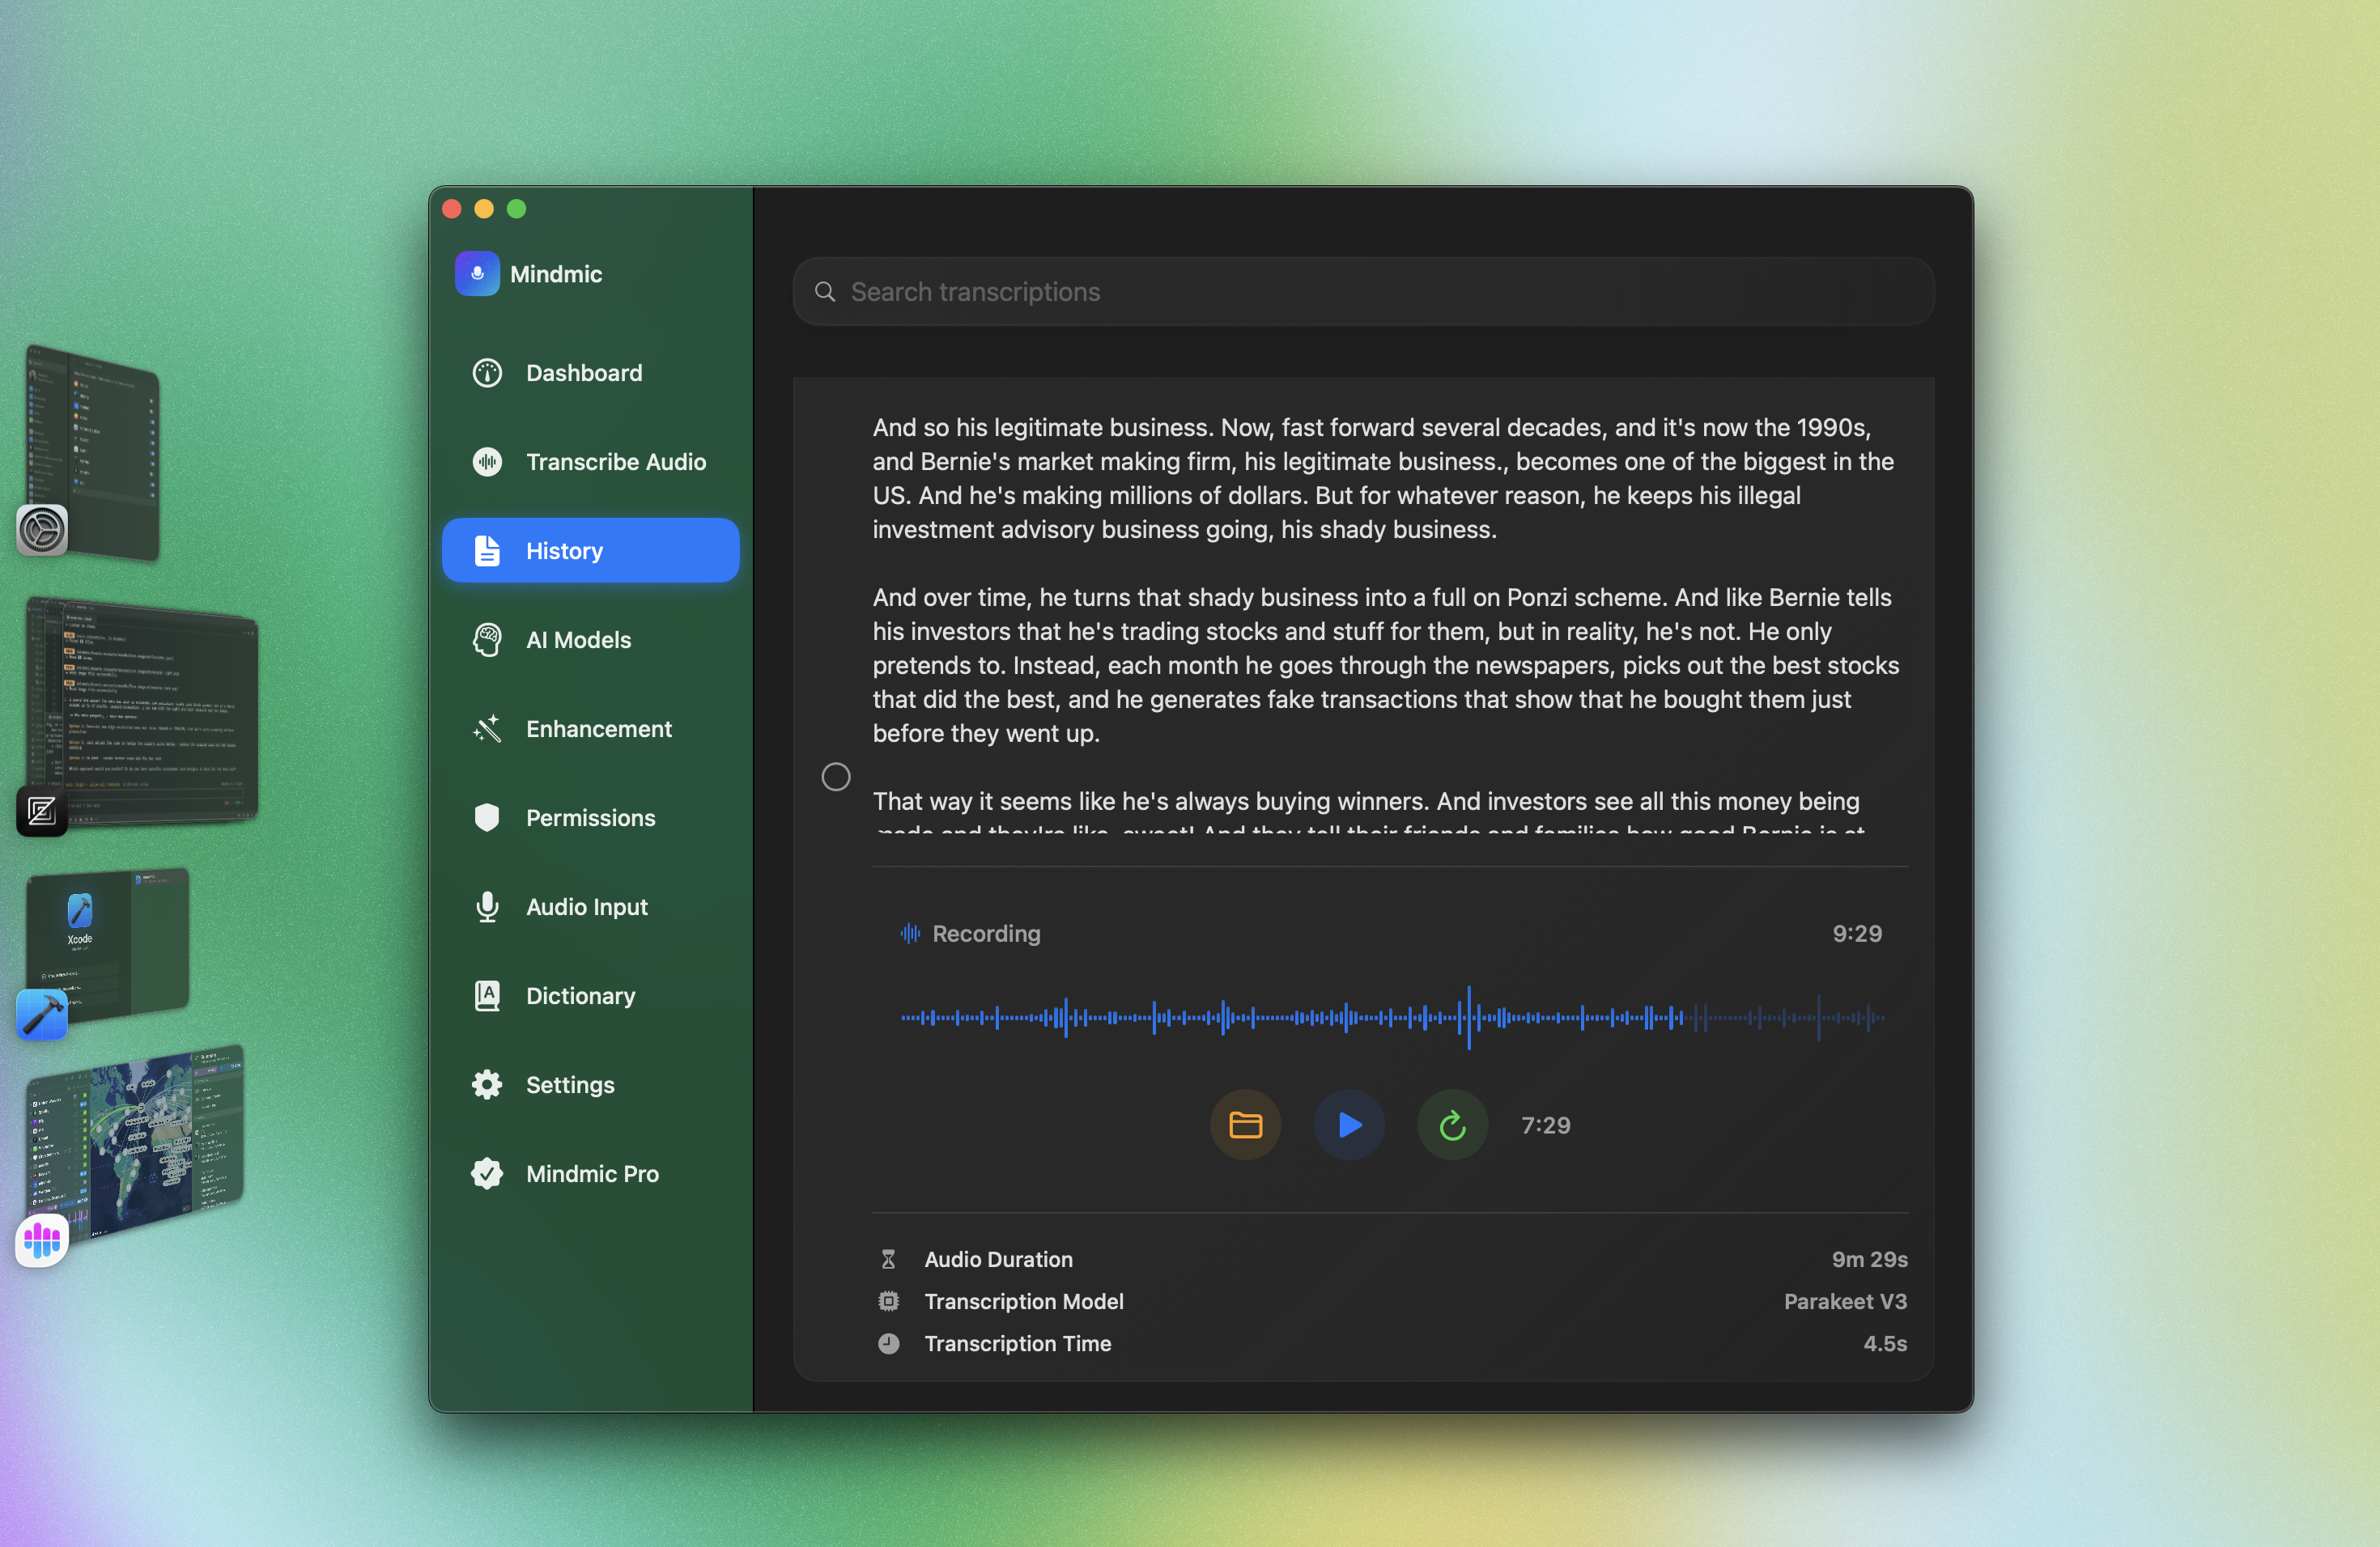This screenshot has width=2380, height=1547.
Task: Click the green retranscribe refresh button
Action: point(1452,1125)
